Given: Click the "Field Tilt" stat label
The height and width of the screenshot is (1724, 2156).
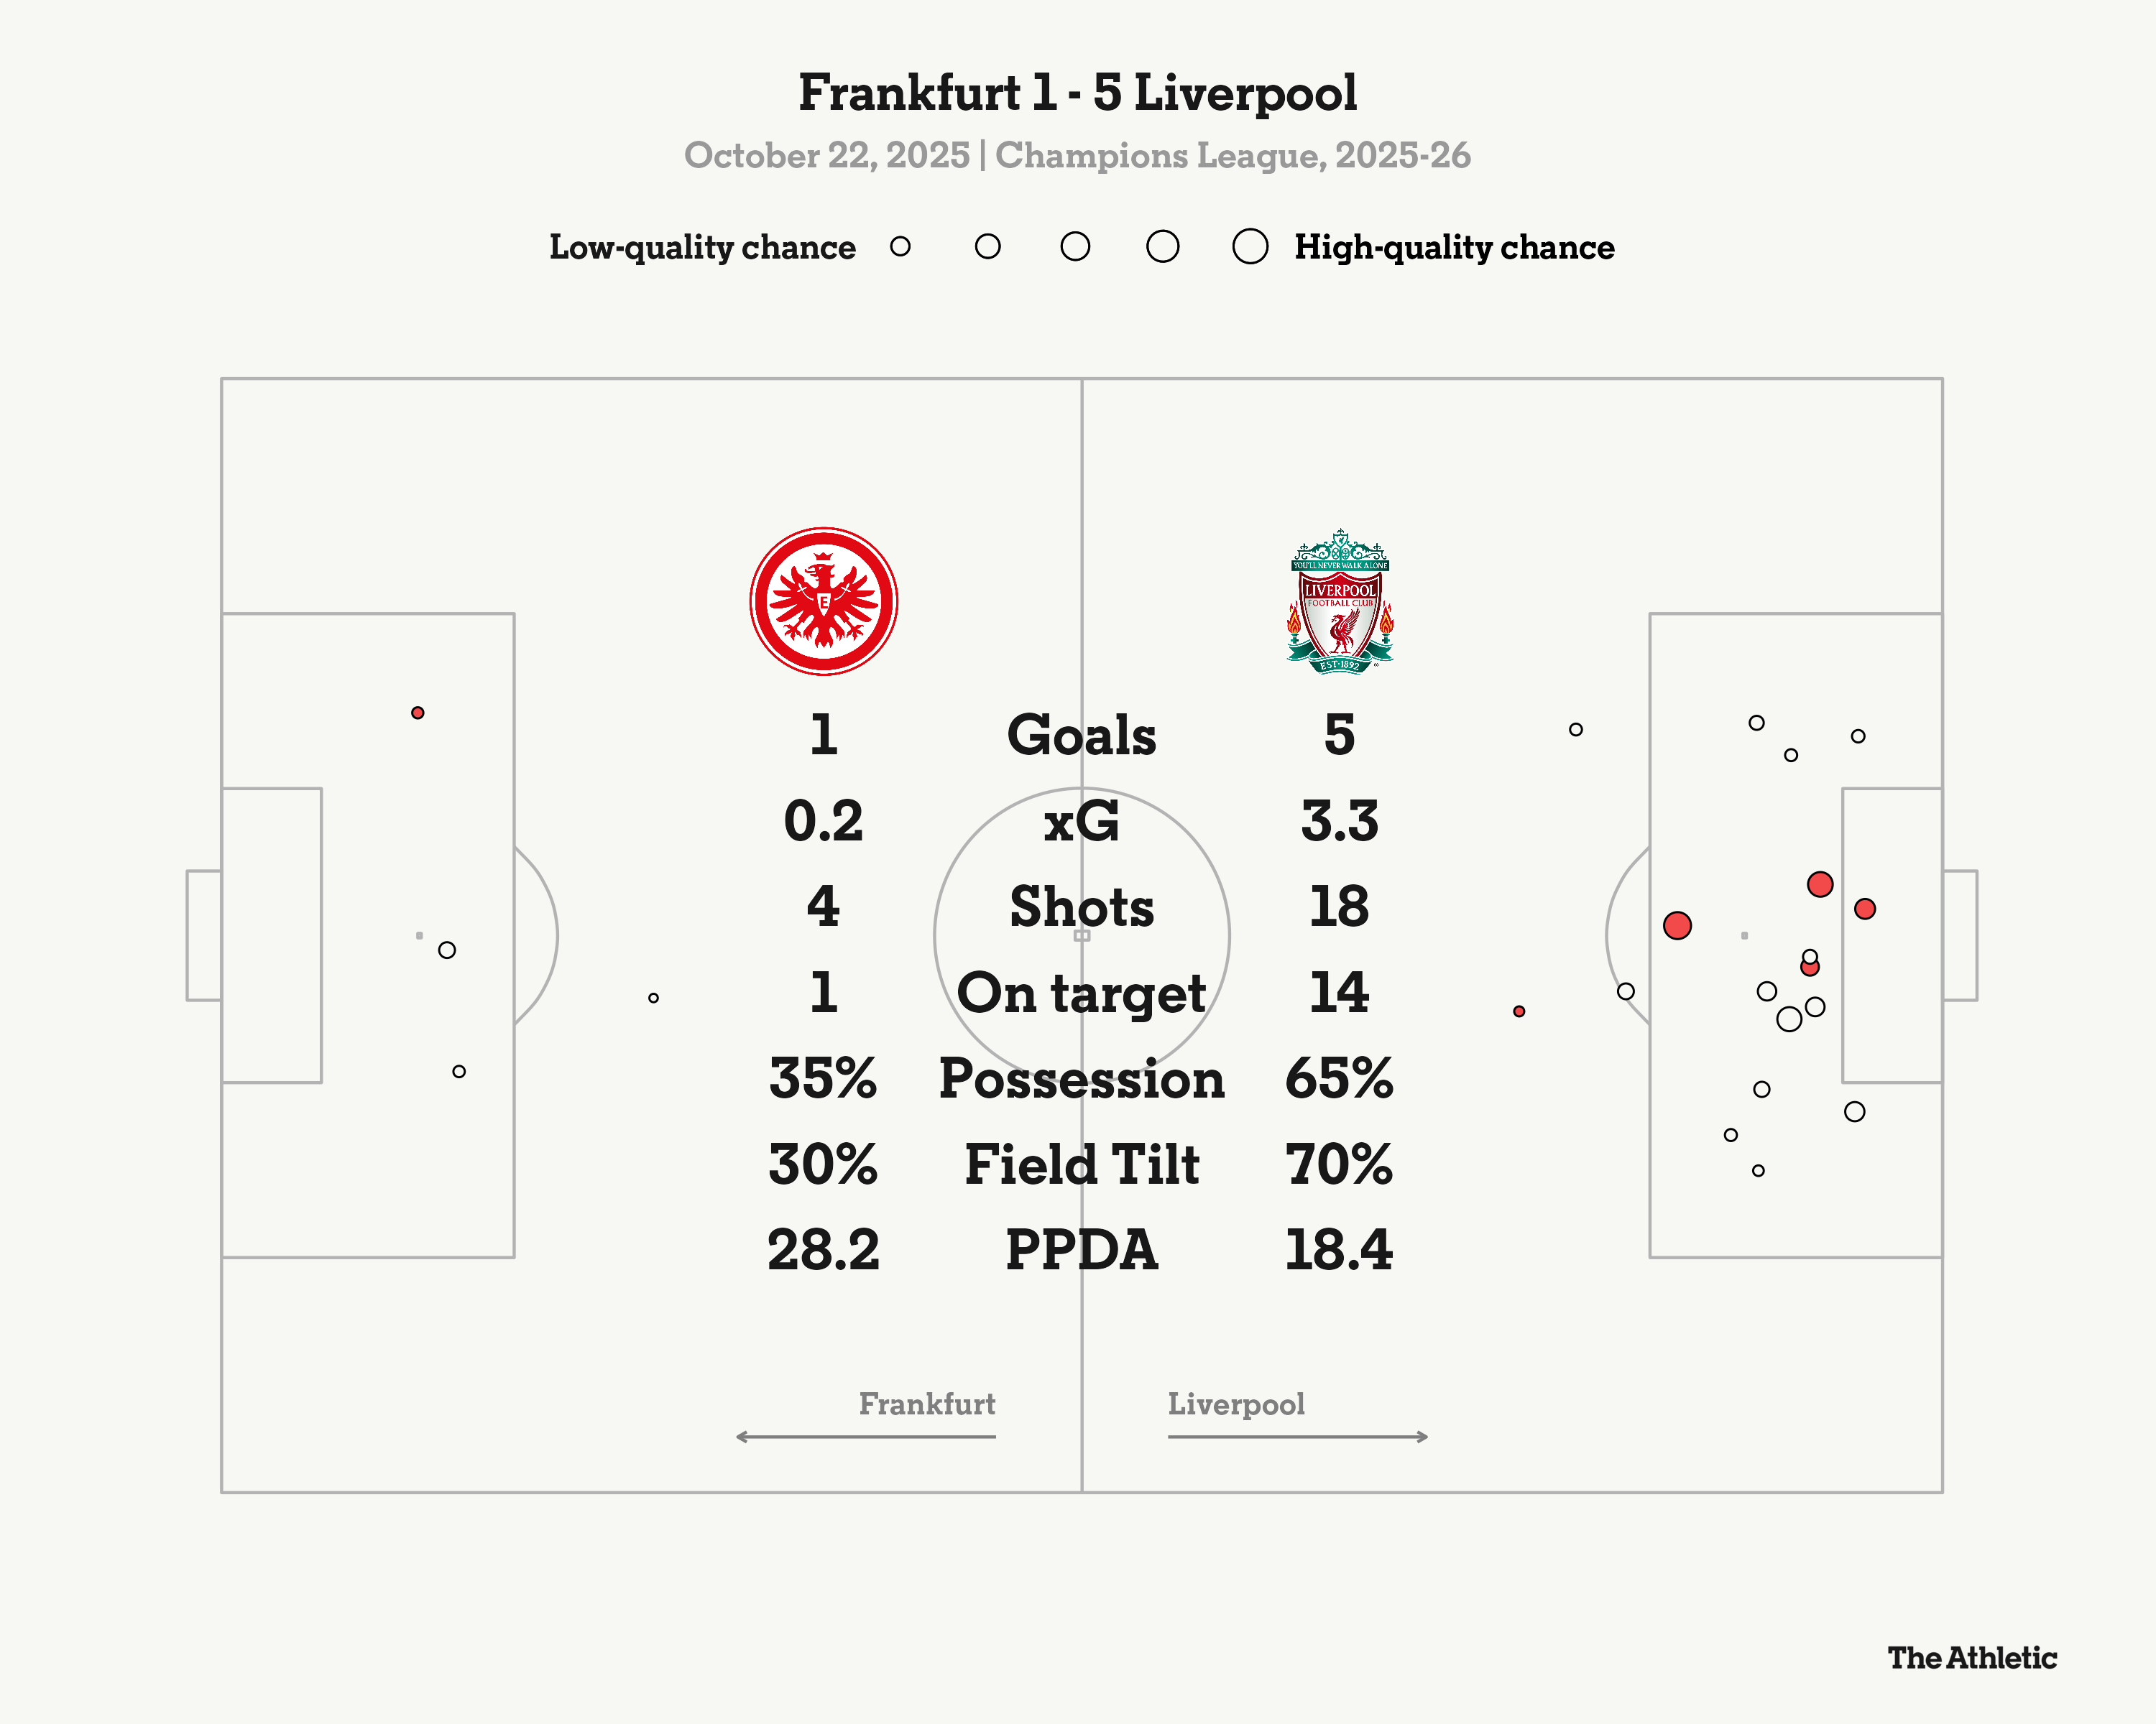Looking at the screenshot, I should pyautogui.click(x=1081, y=1164).
